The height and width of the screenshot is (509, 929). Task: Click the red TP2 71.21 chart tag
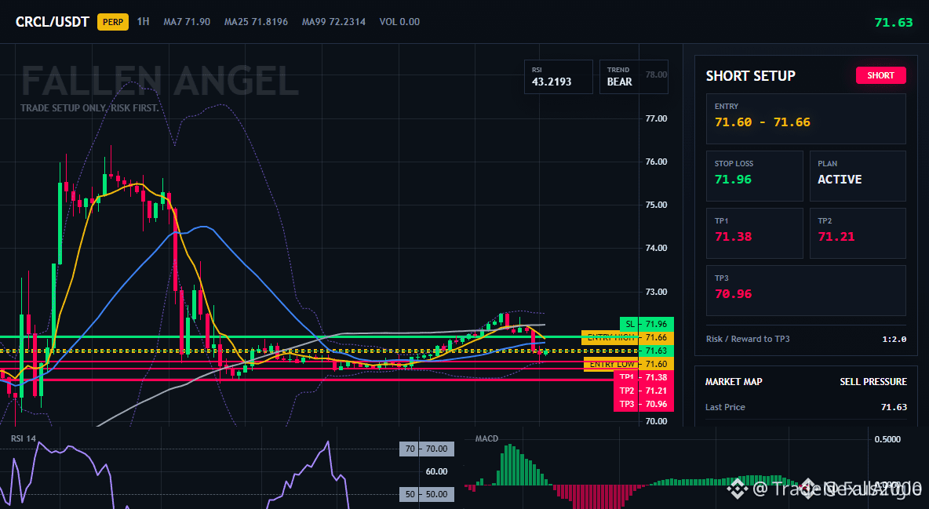pyautogui.click(x=643, y=391)
